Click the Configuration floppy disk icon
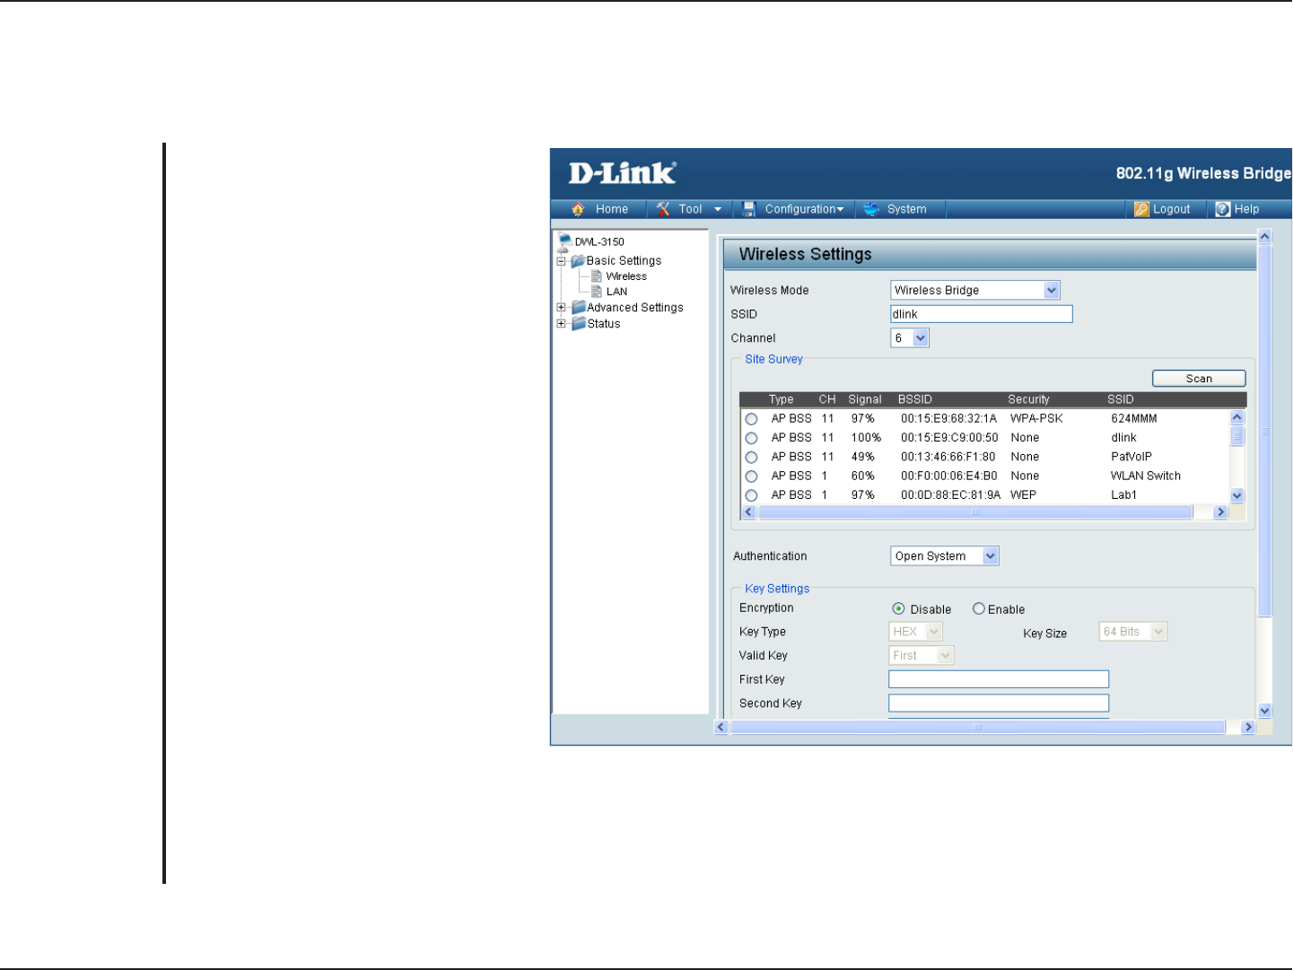This screenshot has height=970, width=1293. (x=749, y=209)
